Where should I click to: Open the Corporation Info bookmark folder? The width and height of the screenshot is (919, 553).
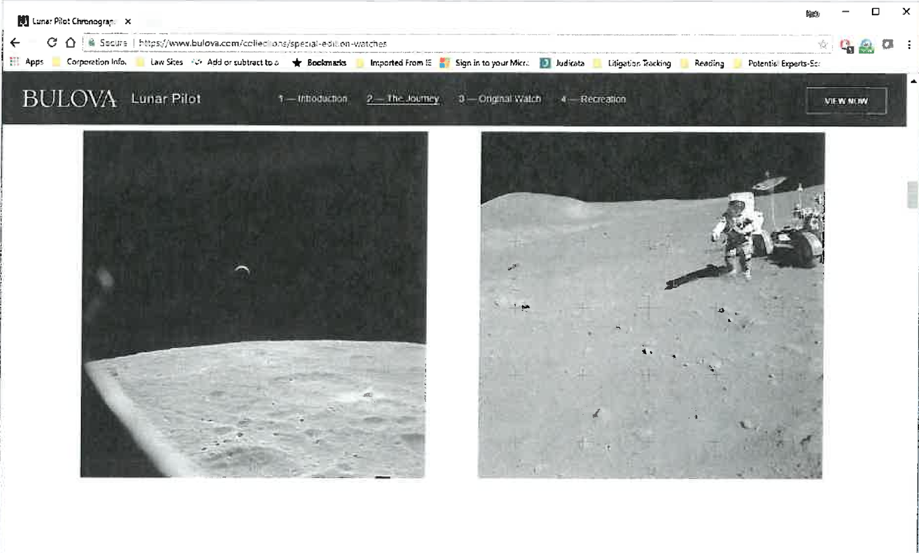pyautogui.click(x=90, y=62)
